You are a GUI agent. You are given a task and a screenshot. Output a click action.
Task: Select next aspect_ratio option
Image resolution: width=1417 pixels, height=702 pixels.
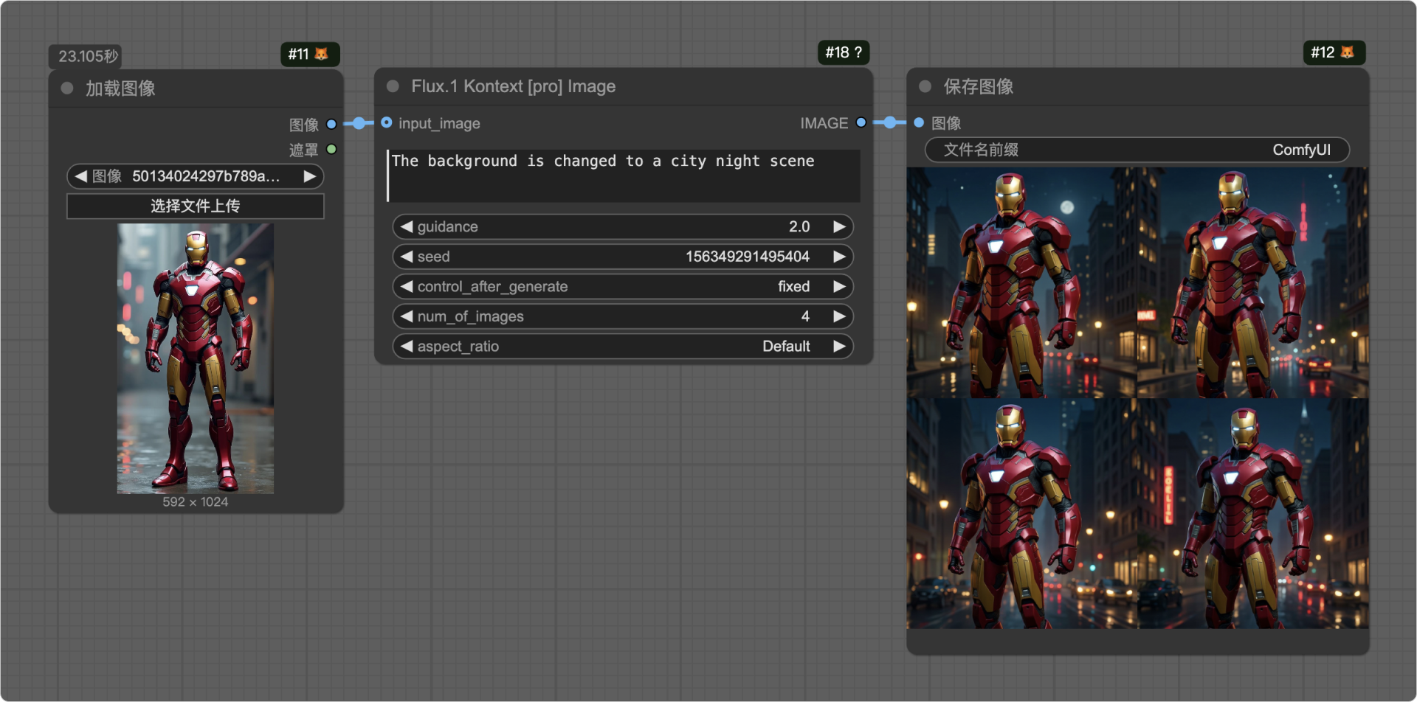point(839,346)
